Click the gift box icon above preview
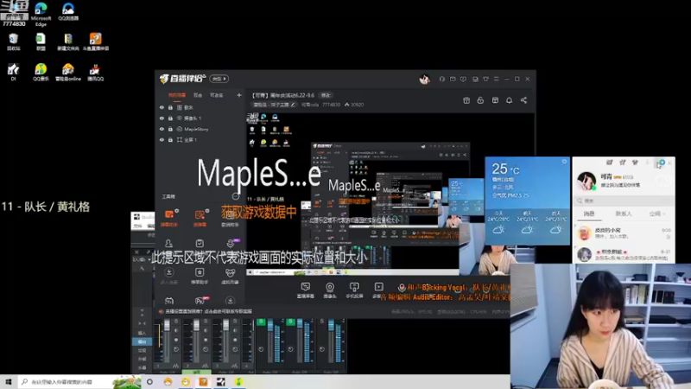The height and width of the screenshot is (389, 691). (x=466, y=100)
